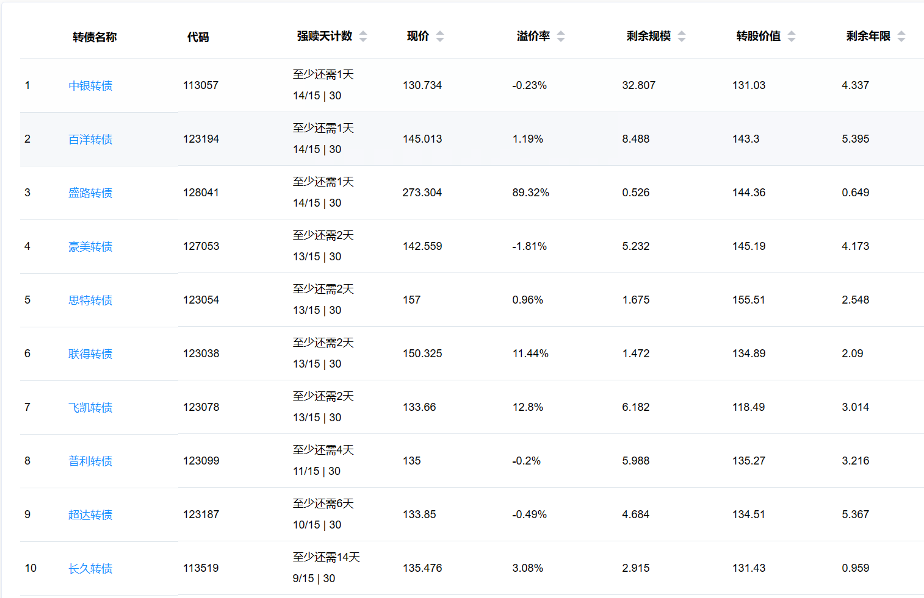
Task: Select bond code 113057 cell
Action: pos(201,85)
